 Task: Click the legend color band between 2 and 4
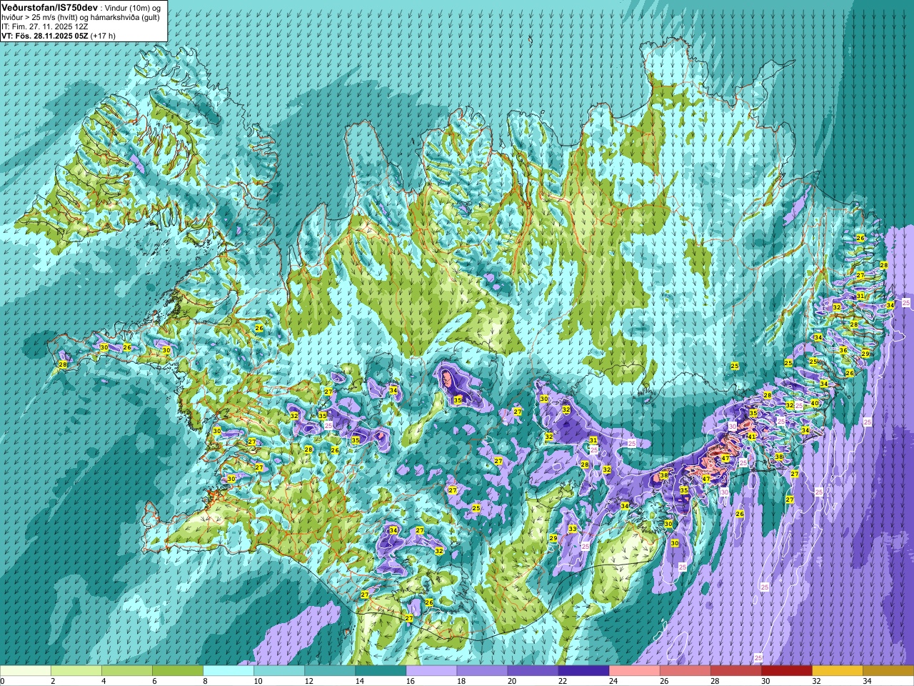click(76, 671)
